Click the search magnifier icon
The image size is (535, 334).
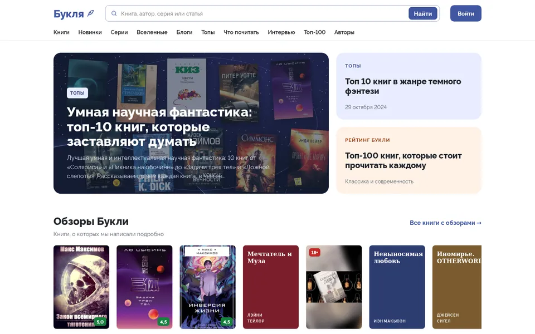pos(114,13)
